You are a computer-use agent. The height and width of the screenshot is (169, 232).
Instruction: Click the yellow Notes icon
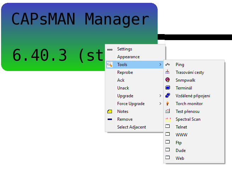(x=110, y=111)
